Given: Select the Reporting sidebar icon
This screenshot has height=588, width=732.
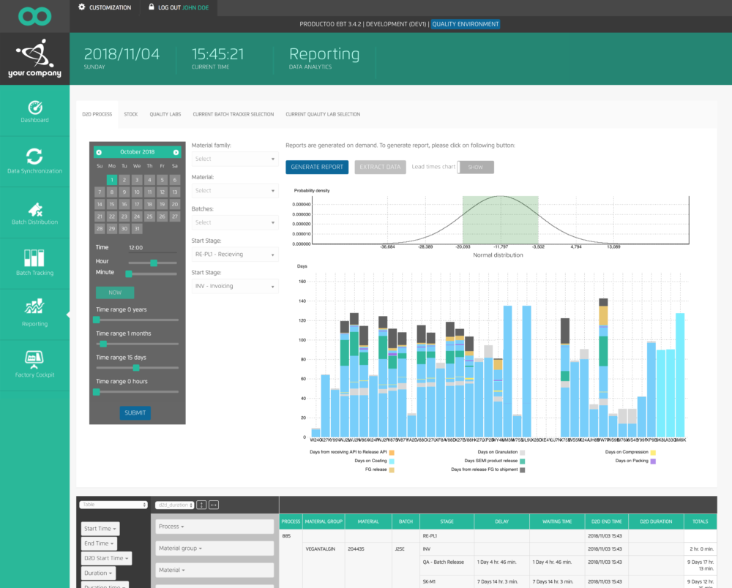Looking at the screenshot, I should [x=34, y=307].
